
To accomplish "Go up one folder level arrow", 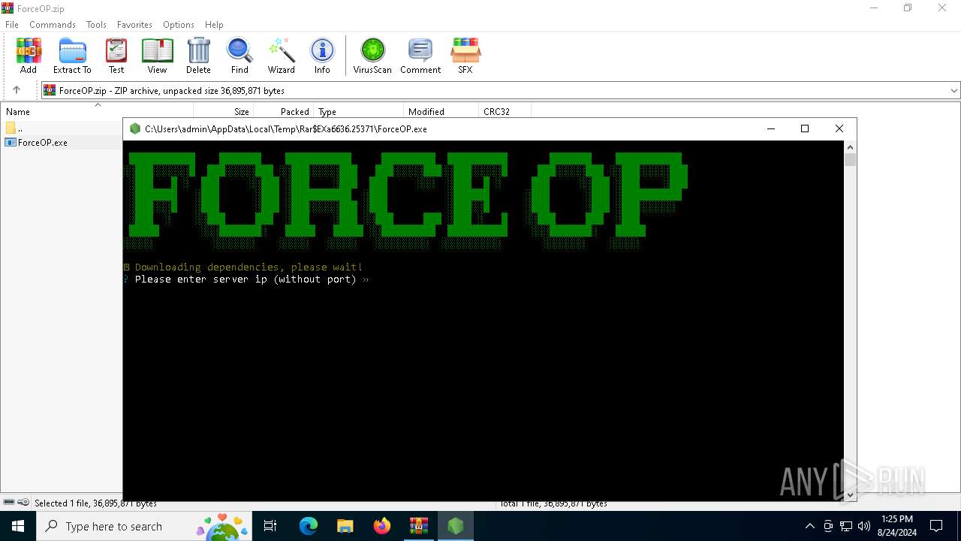I will coord(17,90).
